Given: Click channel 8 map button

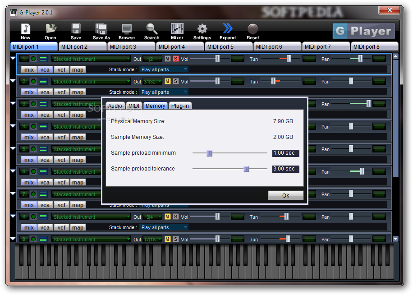Looking at the screenshot, I should pyautogui.click(x=78, y=227).
